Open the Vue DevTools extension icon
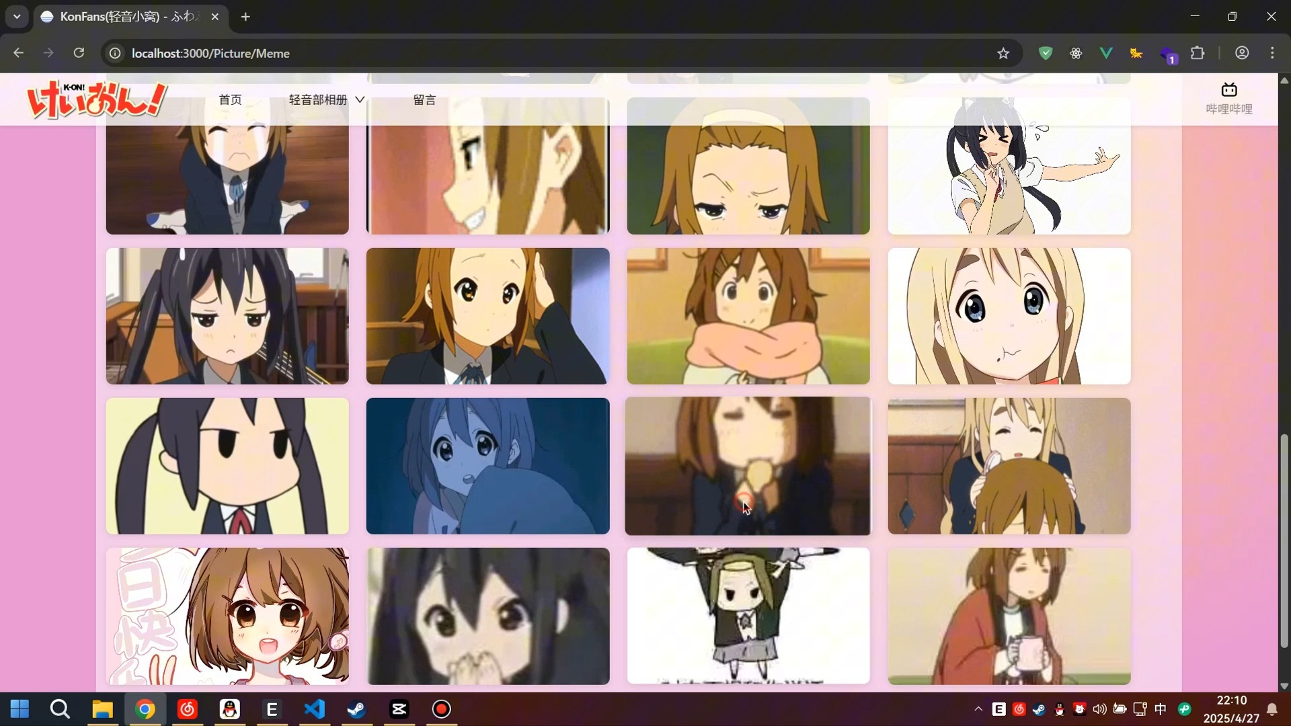This screenshot has width=1291, height=726. click(x=1106, y=53)
